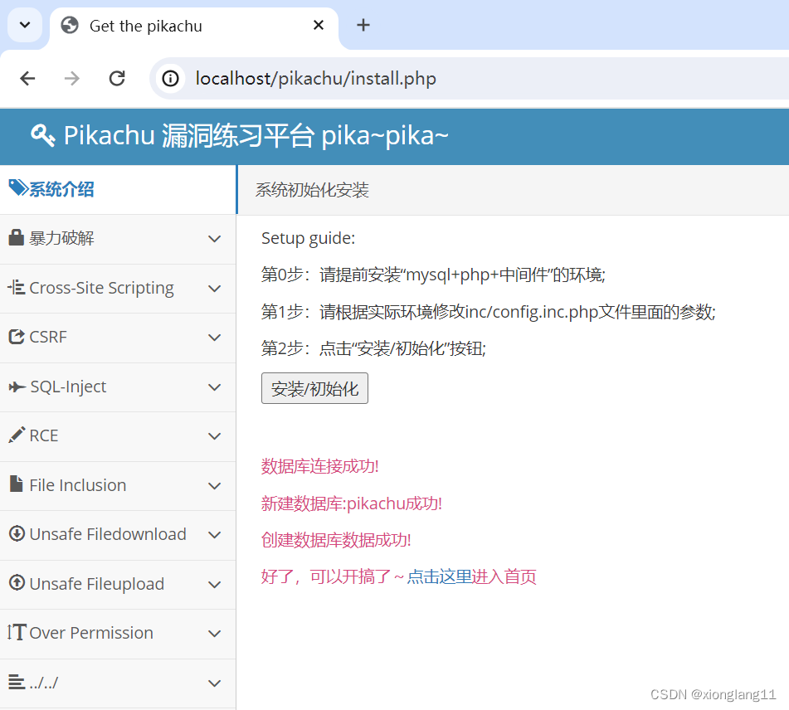
Task: Open the CSRF menu item
Action: coord(118,338)
